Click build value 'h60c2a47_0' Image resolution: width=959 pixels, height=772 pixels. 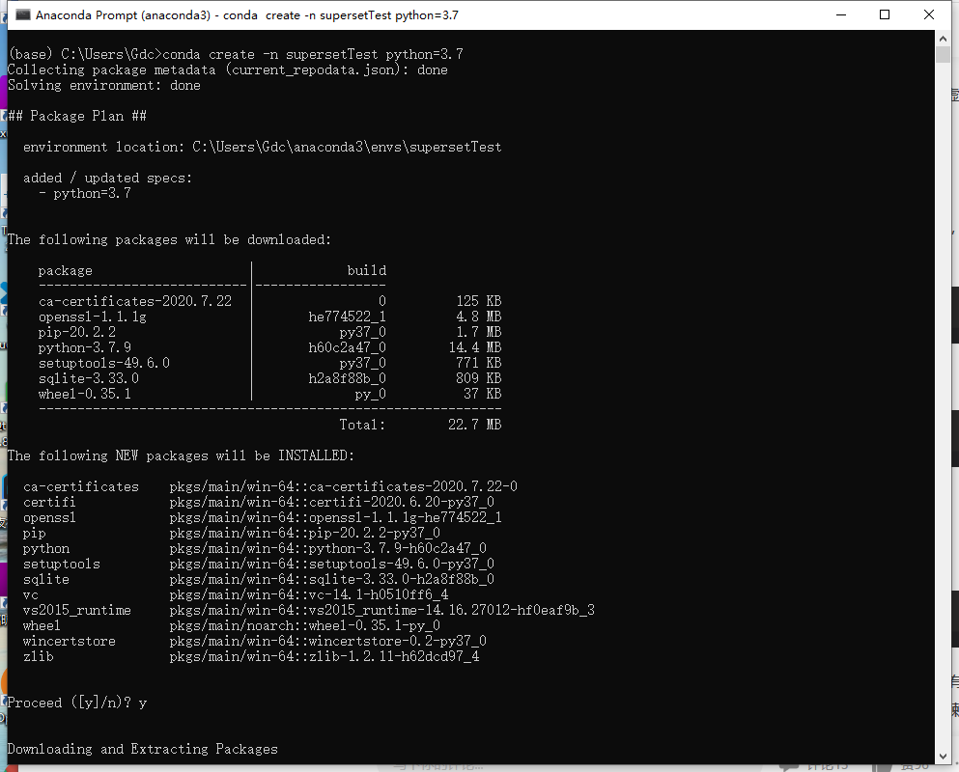click(x=347, y=347)
